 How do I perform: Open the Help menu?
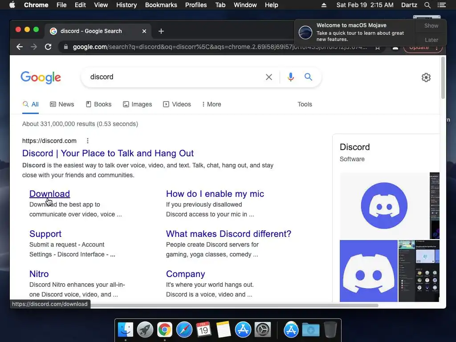tap(271, 5)
